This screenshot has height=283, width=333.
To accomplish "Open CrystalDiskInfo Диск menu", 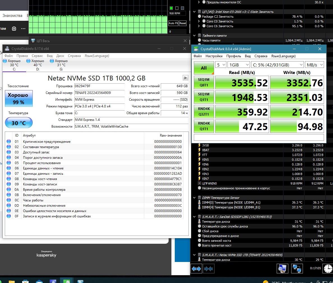I will click(60, 56).
